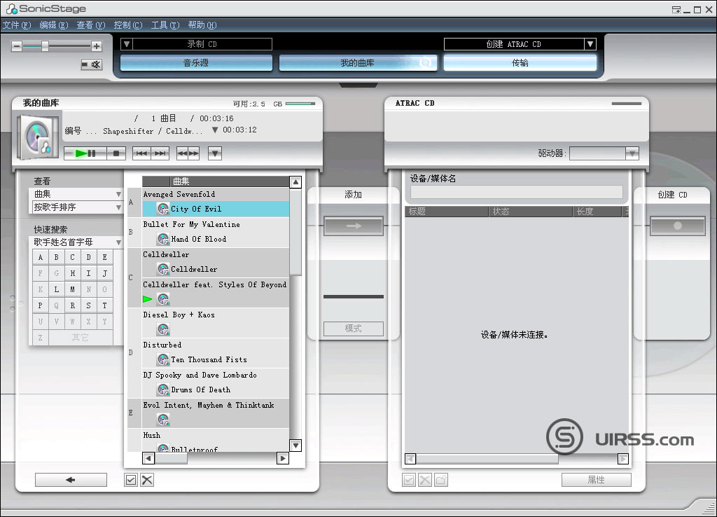The image size is (717, 517).
Task: Open the 编辑 menu
Action: [53, 25]
